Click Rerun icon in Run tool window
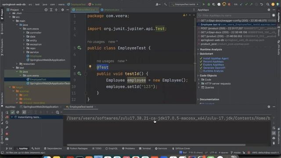This screenshot has height=158, width=281. click(7, 112)
